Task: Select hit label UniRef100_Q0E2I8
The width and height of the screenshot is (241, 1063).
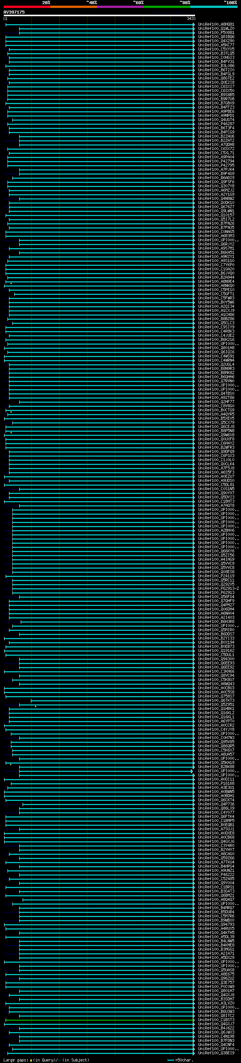Action: [216, 82]
